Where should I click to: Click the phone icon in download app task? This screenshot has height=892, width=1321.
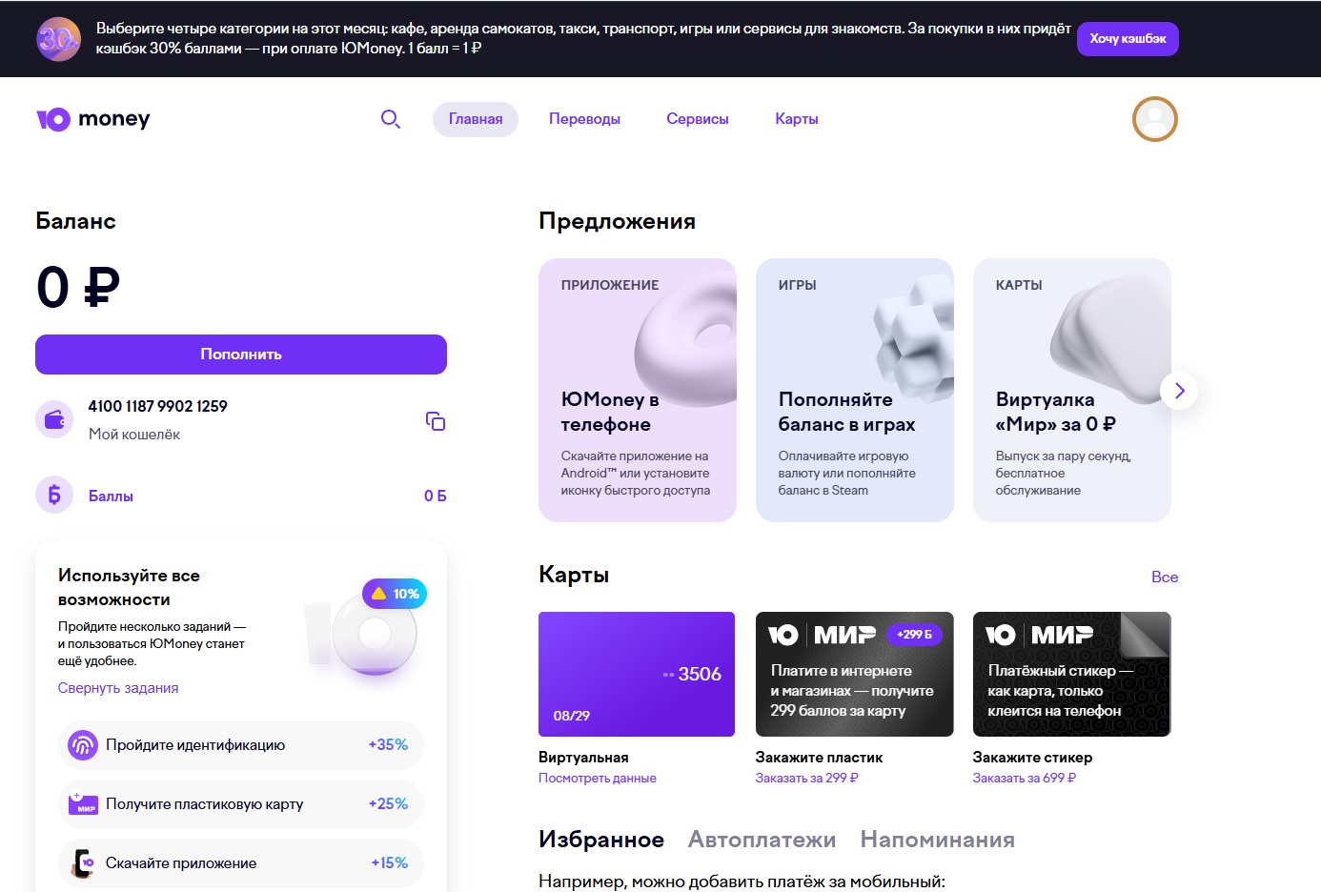83,863
